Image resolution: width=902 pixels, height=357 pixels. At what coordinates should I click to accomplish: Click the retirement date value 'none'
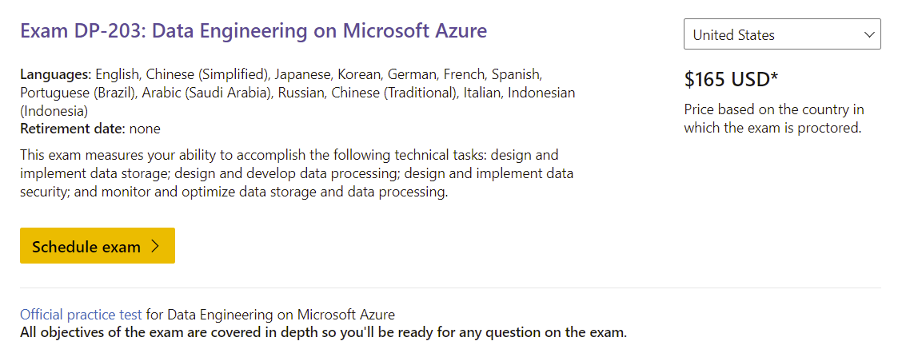145,128
